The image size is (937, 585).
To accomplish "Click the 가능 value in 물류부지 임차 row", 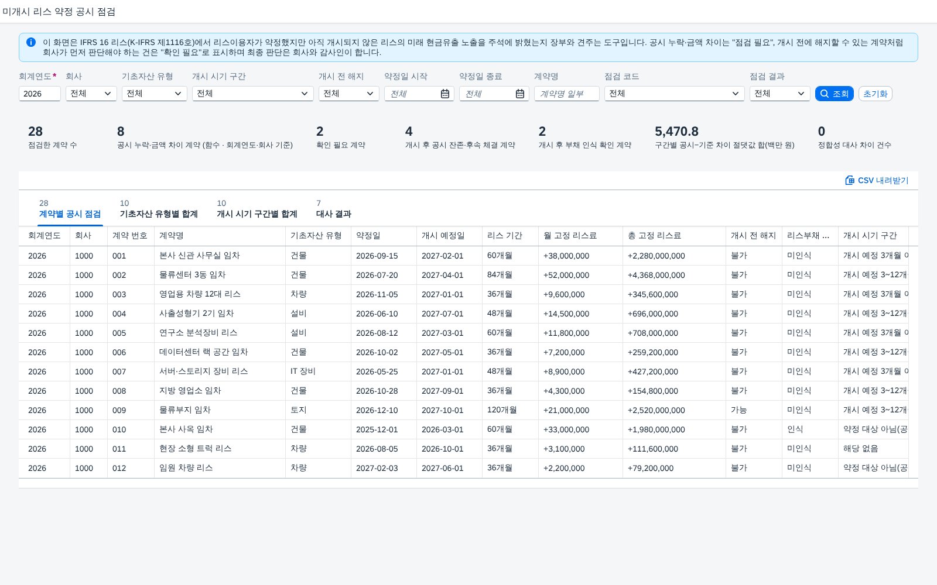I will (x=738, y=410).
